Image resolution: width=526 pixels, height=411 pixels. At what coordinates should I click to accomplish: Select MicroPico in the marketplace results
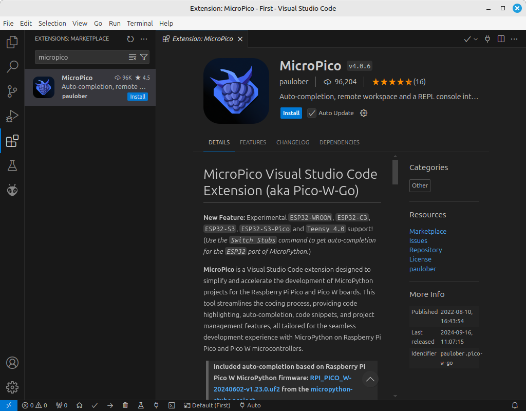90,87
